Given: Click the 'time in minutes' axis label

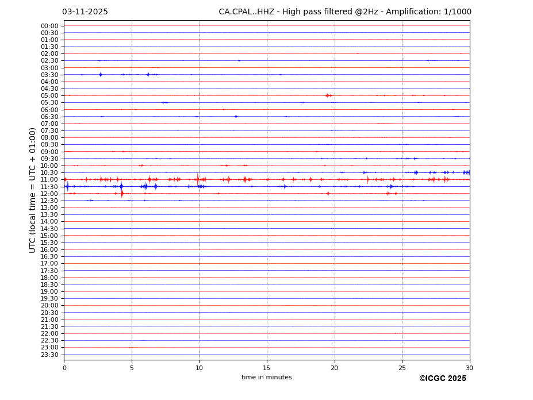Looking at the screenshot, I should click(x=266, y=378).
